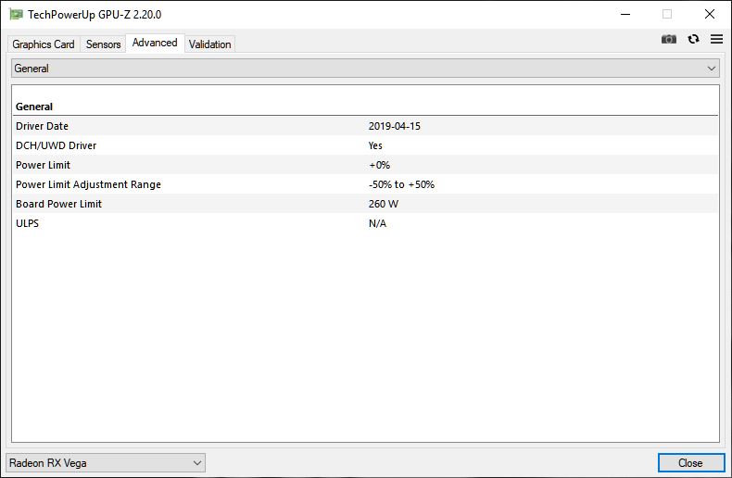Viewport: 732px width, 478px height.
Task: Switch to the Graphics Card tab
Action: pyautogui.click(x=44, y=44)
